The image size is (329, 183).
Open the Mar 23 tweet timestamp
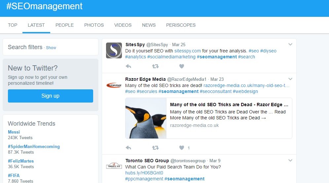tap(217, 79)
